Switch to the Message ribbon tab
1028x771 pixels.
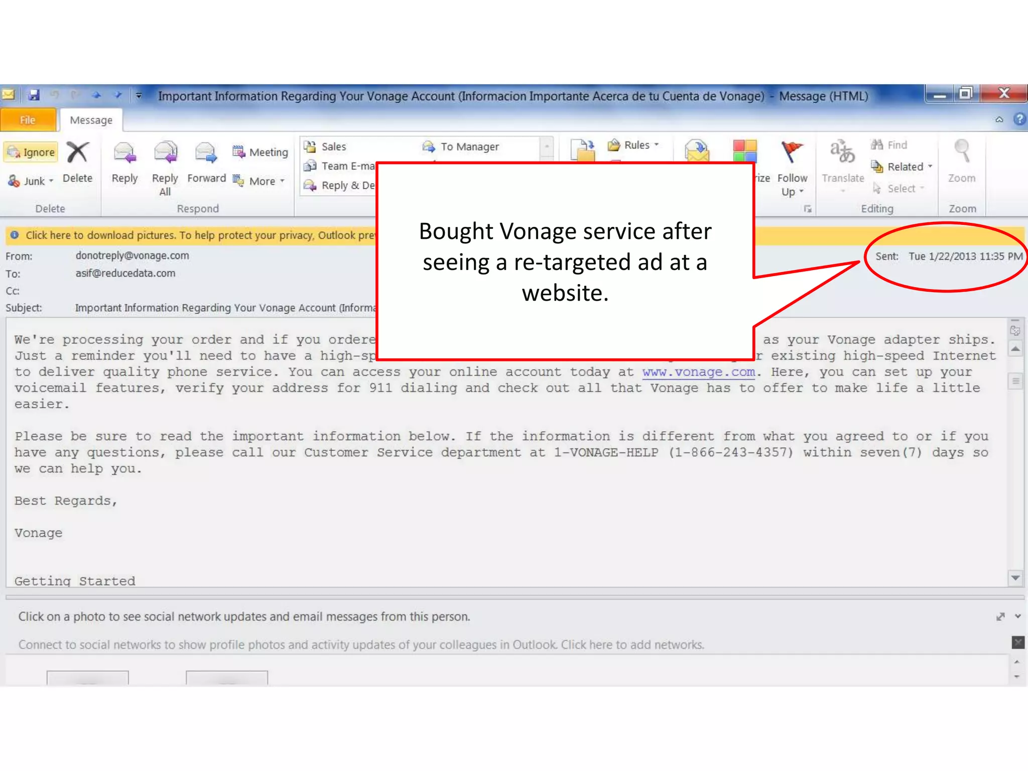(x=91, y=120)
